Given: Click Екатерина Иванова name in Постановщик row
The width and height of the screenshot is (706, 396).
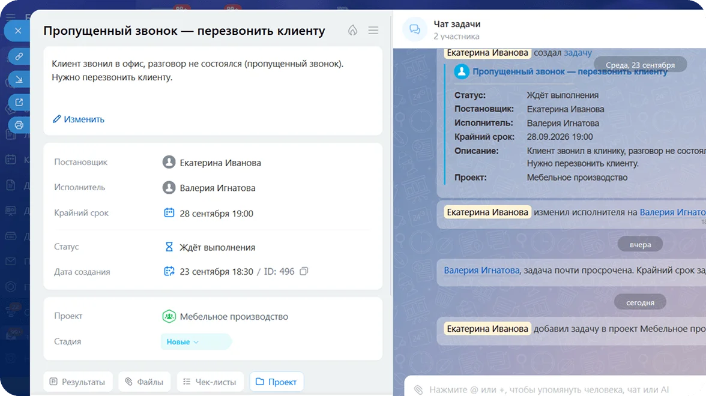Looking at the screenshot, I should [220, 163].
